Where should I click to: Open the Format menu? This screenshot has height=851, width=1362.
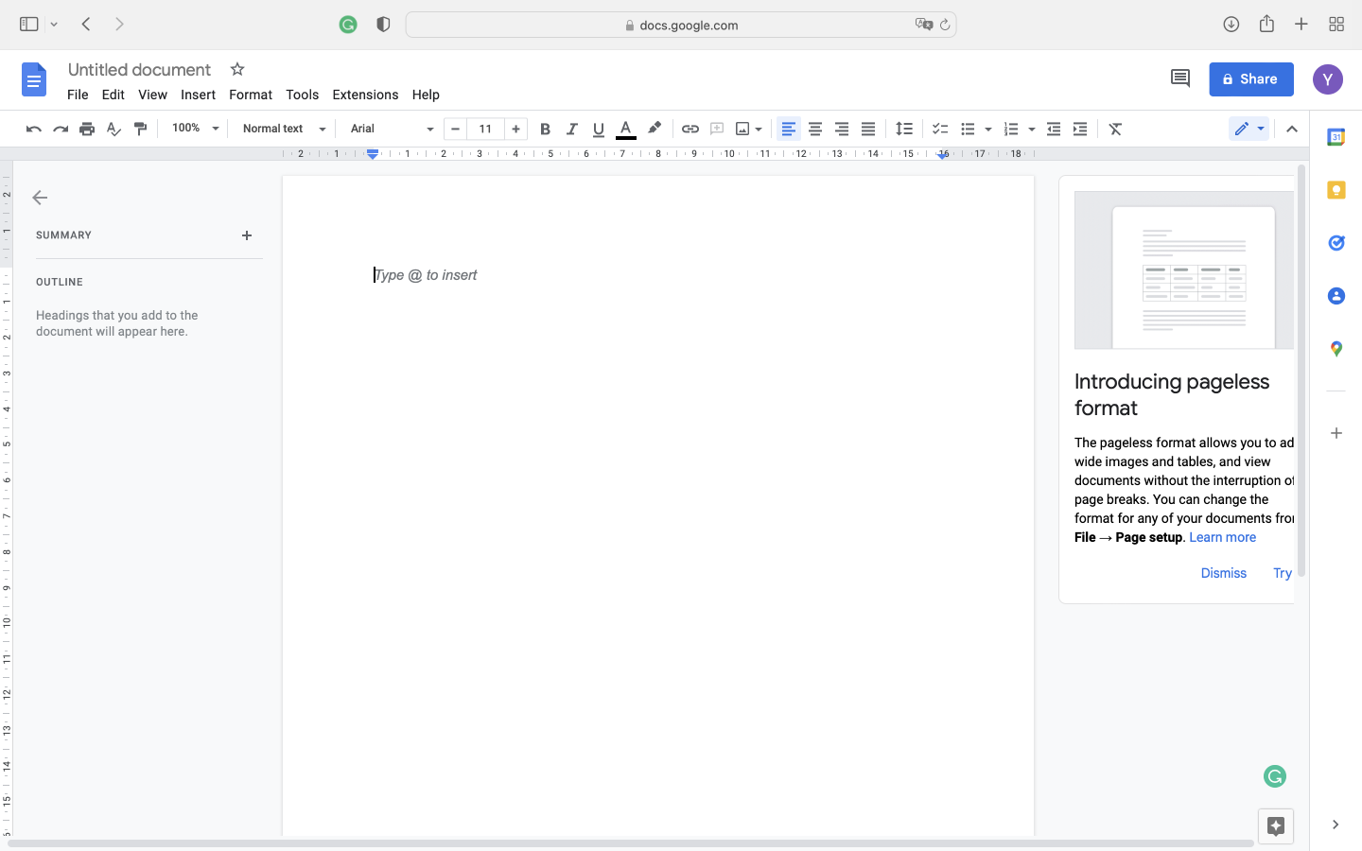(251, 95)
